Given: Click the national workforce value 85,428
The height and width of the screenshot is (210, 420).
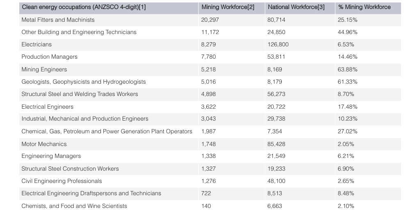Looking at the screenshot, I should point(276,144).
